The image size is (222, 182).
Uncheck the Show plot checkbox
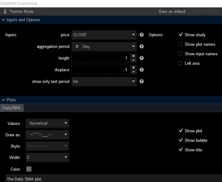[180, 131]
